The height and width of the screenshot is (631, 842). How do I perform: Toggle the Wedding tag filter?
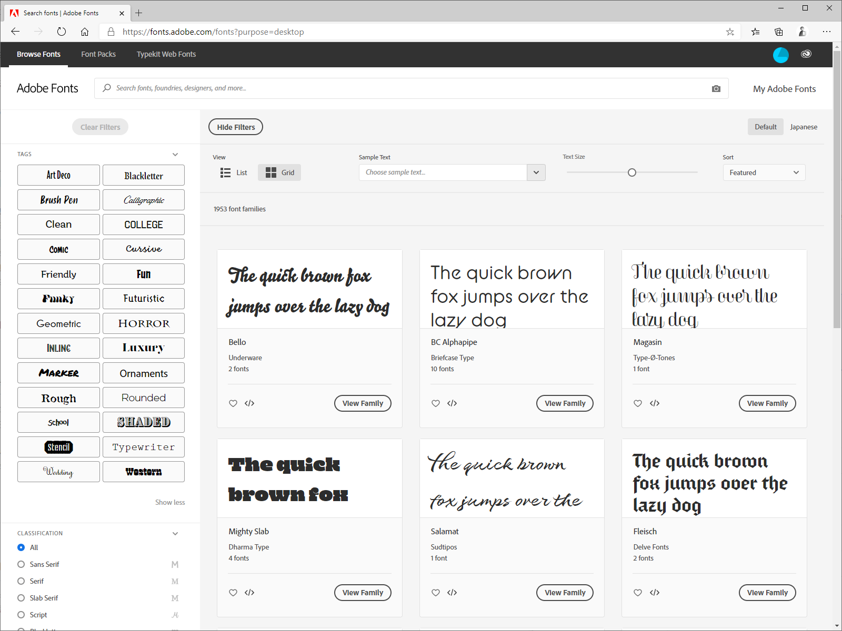point(58,472)
